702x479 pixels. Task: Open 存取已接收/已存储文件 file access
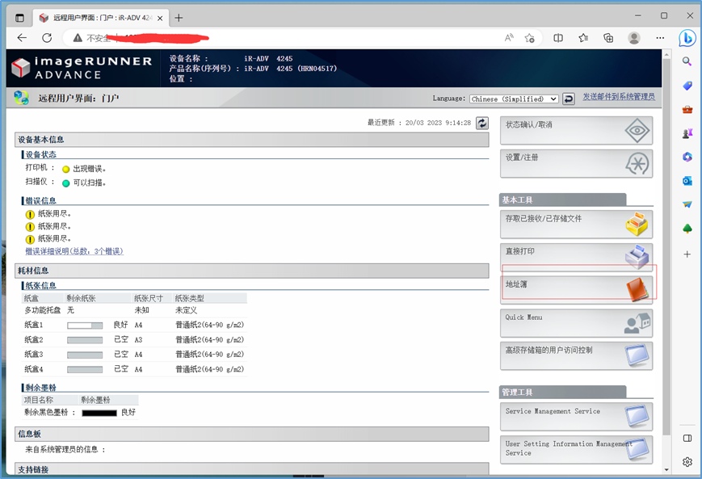[576, 224]
